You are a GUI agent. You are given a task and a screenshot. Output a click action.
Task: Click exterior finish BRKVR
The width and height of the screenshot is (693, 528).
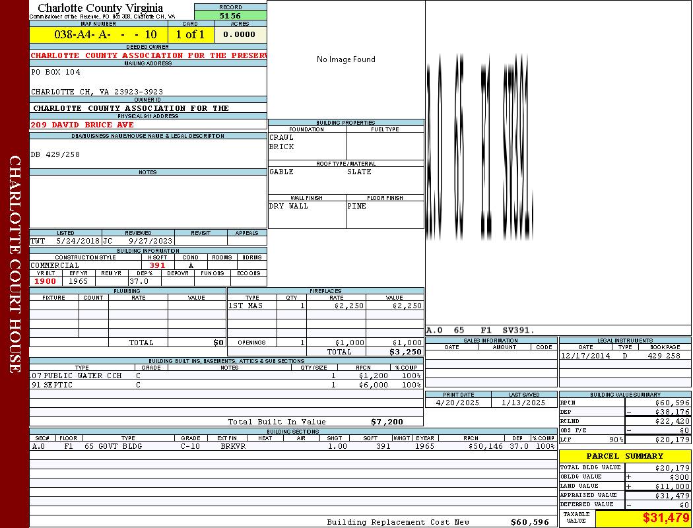coord(233,446)
